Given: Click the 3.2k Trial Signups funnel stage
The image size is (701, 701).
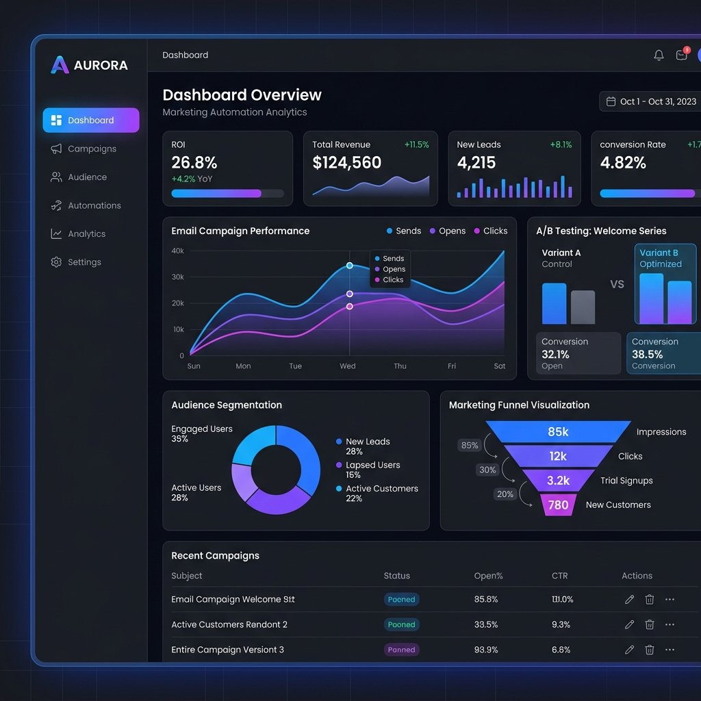Looking at the screenshot, I should click(558, 481).
